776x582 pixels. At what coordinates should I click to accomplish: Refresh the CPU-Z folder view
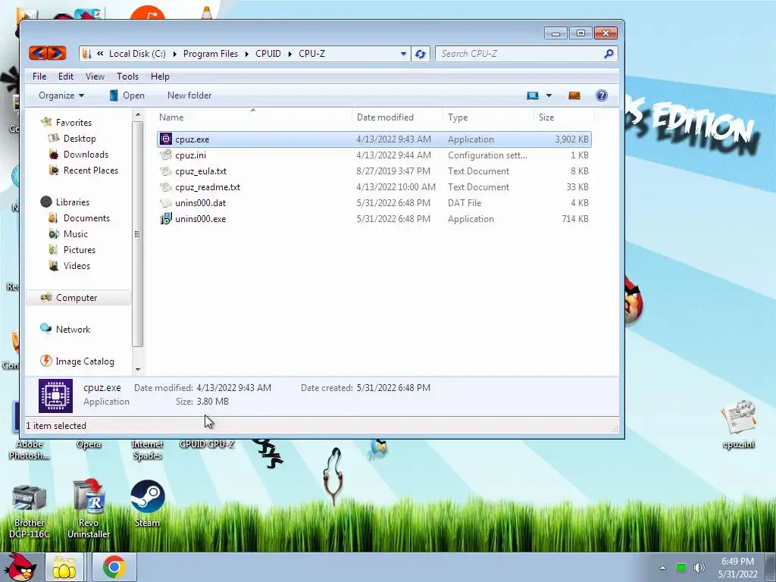tap(420, 54)
